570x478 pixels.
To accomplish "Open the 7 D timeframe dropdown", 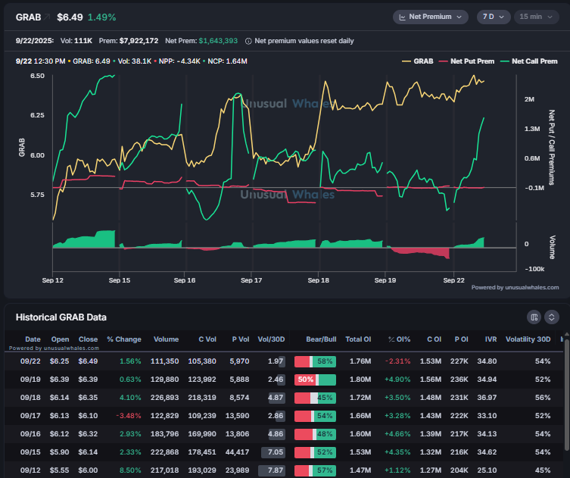I will pos(494,17).
